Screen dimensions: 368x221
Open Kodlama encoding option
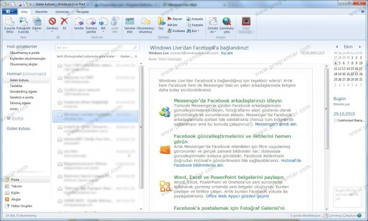(x=176, y=31)
